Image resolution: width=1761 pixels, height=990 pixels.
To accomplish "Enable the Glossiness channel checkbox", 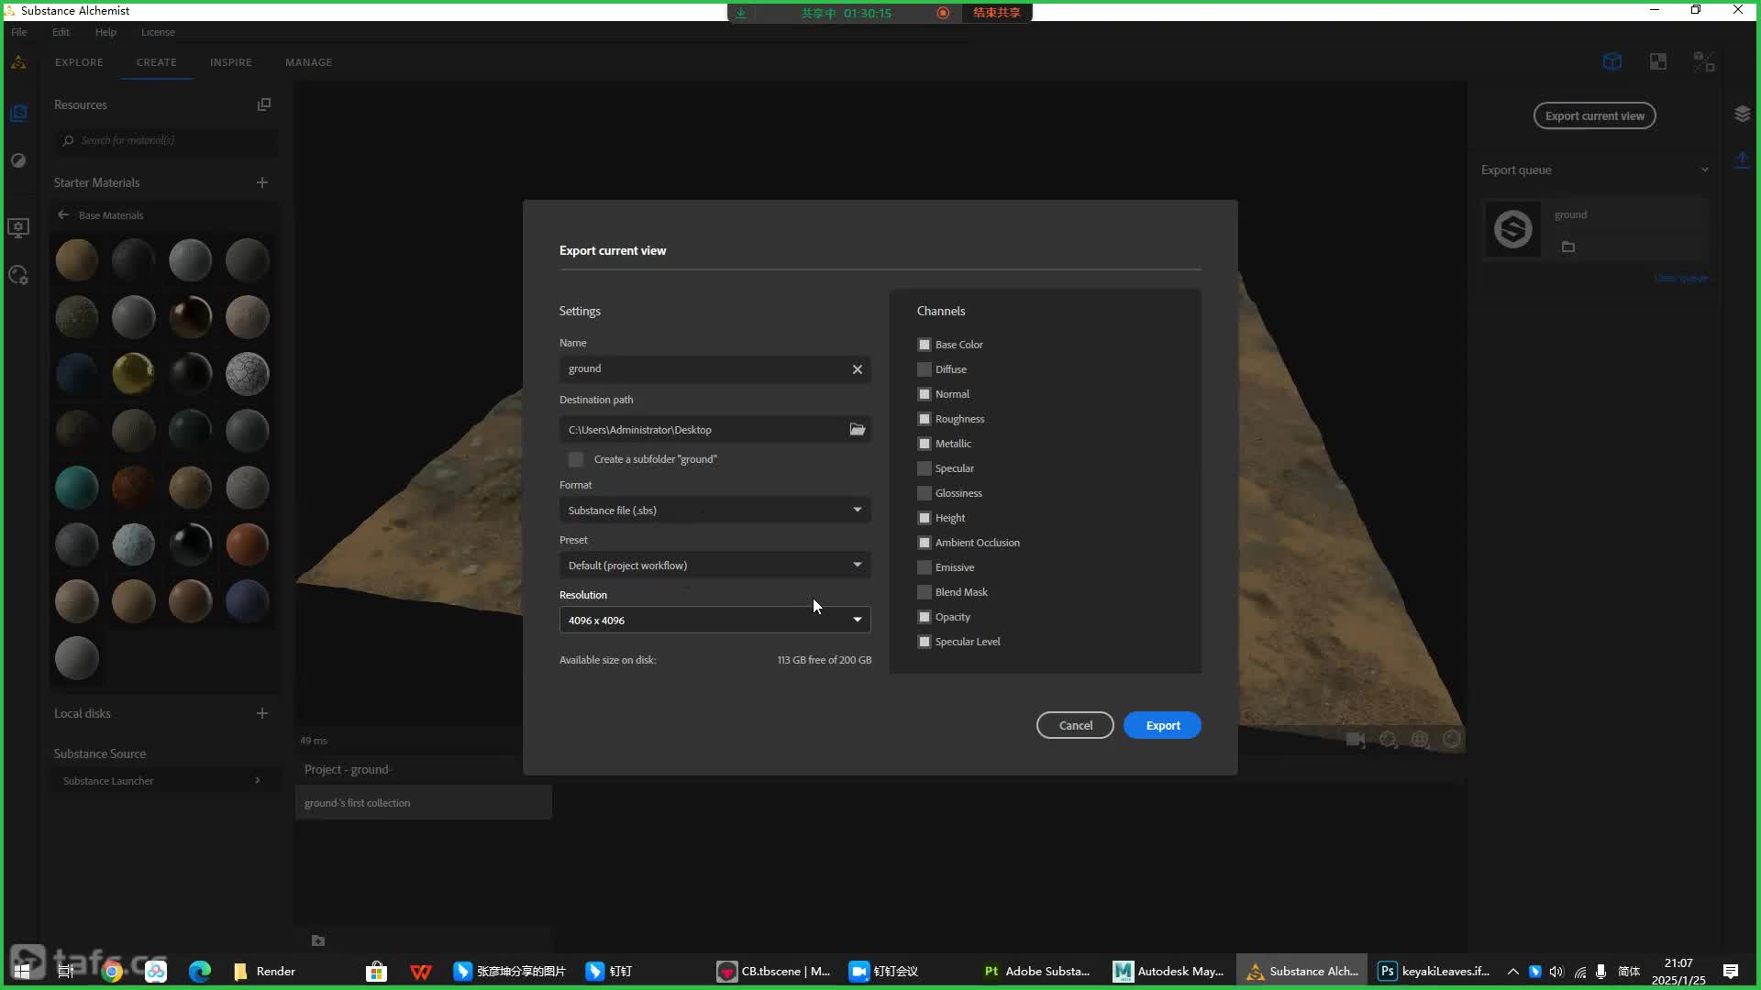I will point(925,493).
